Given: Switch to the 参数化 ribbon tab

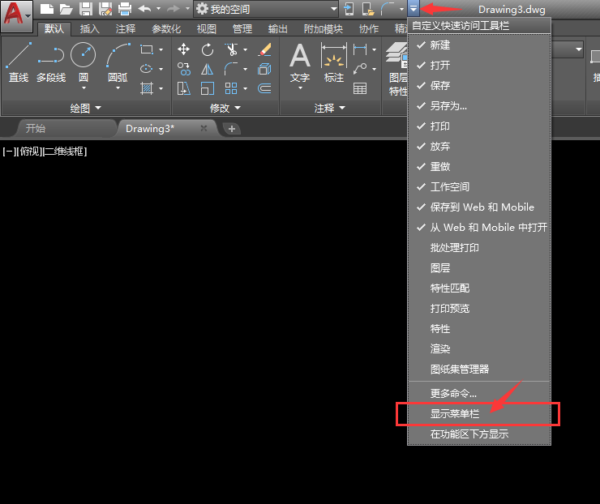Looking at the screenshot, I should (x=166, y=28).
